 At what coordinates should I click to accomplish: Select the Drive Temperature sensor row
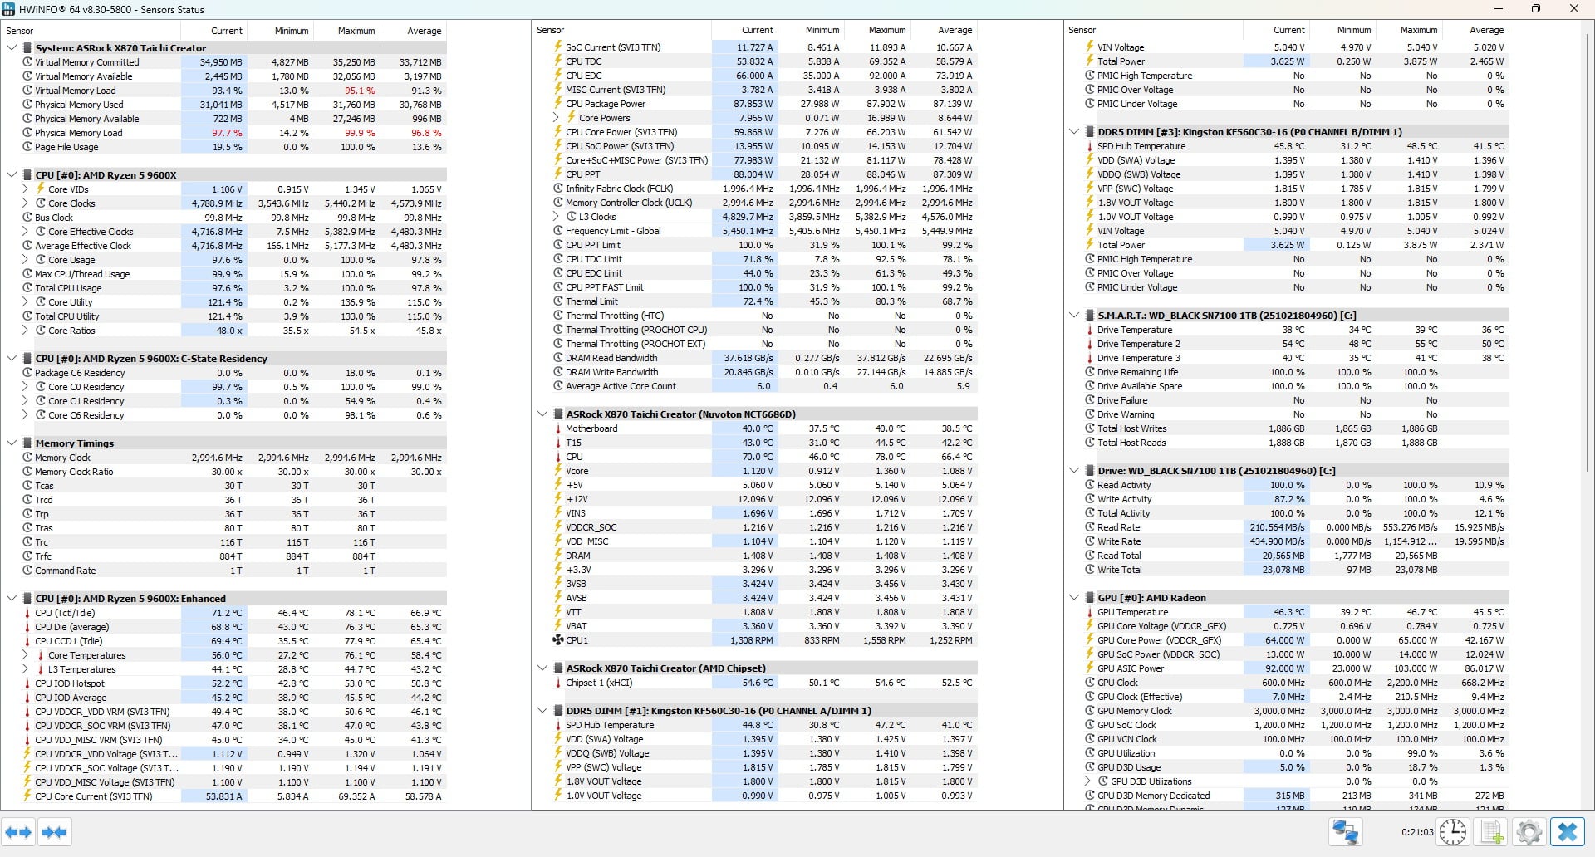[x=1134, y=330]
